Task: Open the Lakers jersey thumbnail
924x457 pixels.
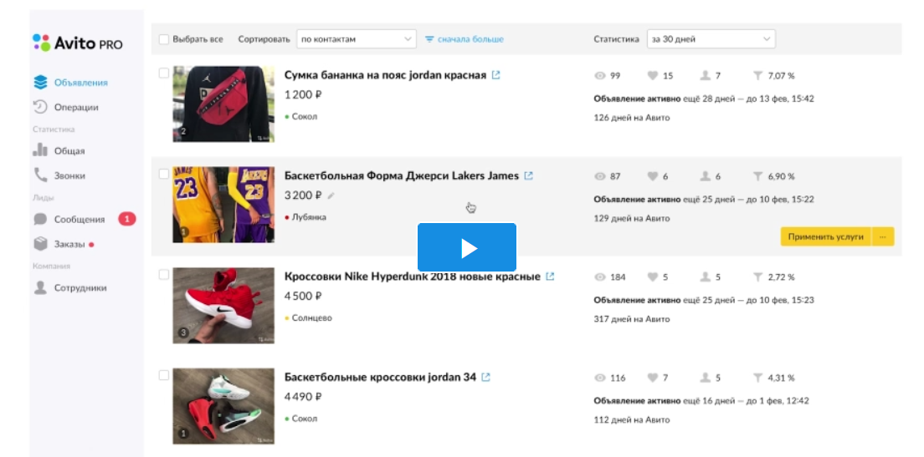Action: tap(223, 205)
